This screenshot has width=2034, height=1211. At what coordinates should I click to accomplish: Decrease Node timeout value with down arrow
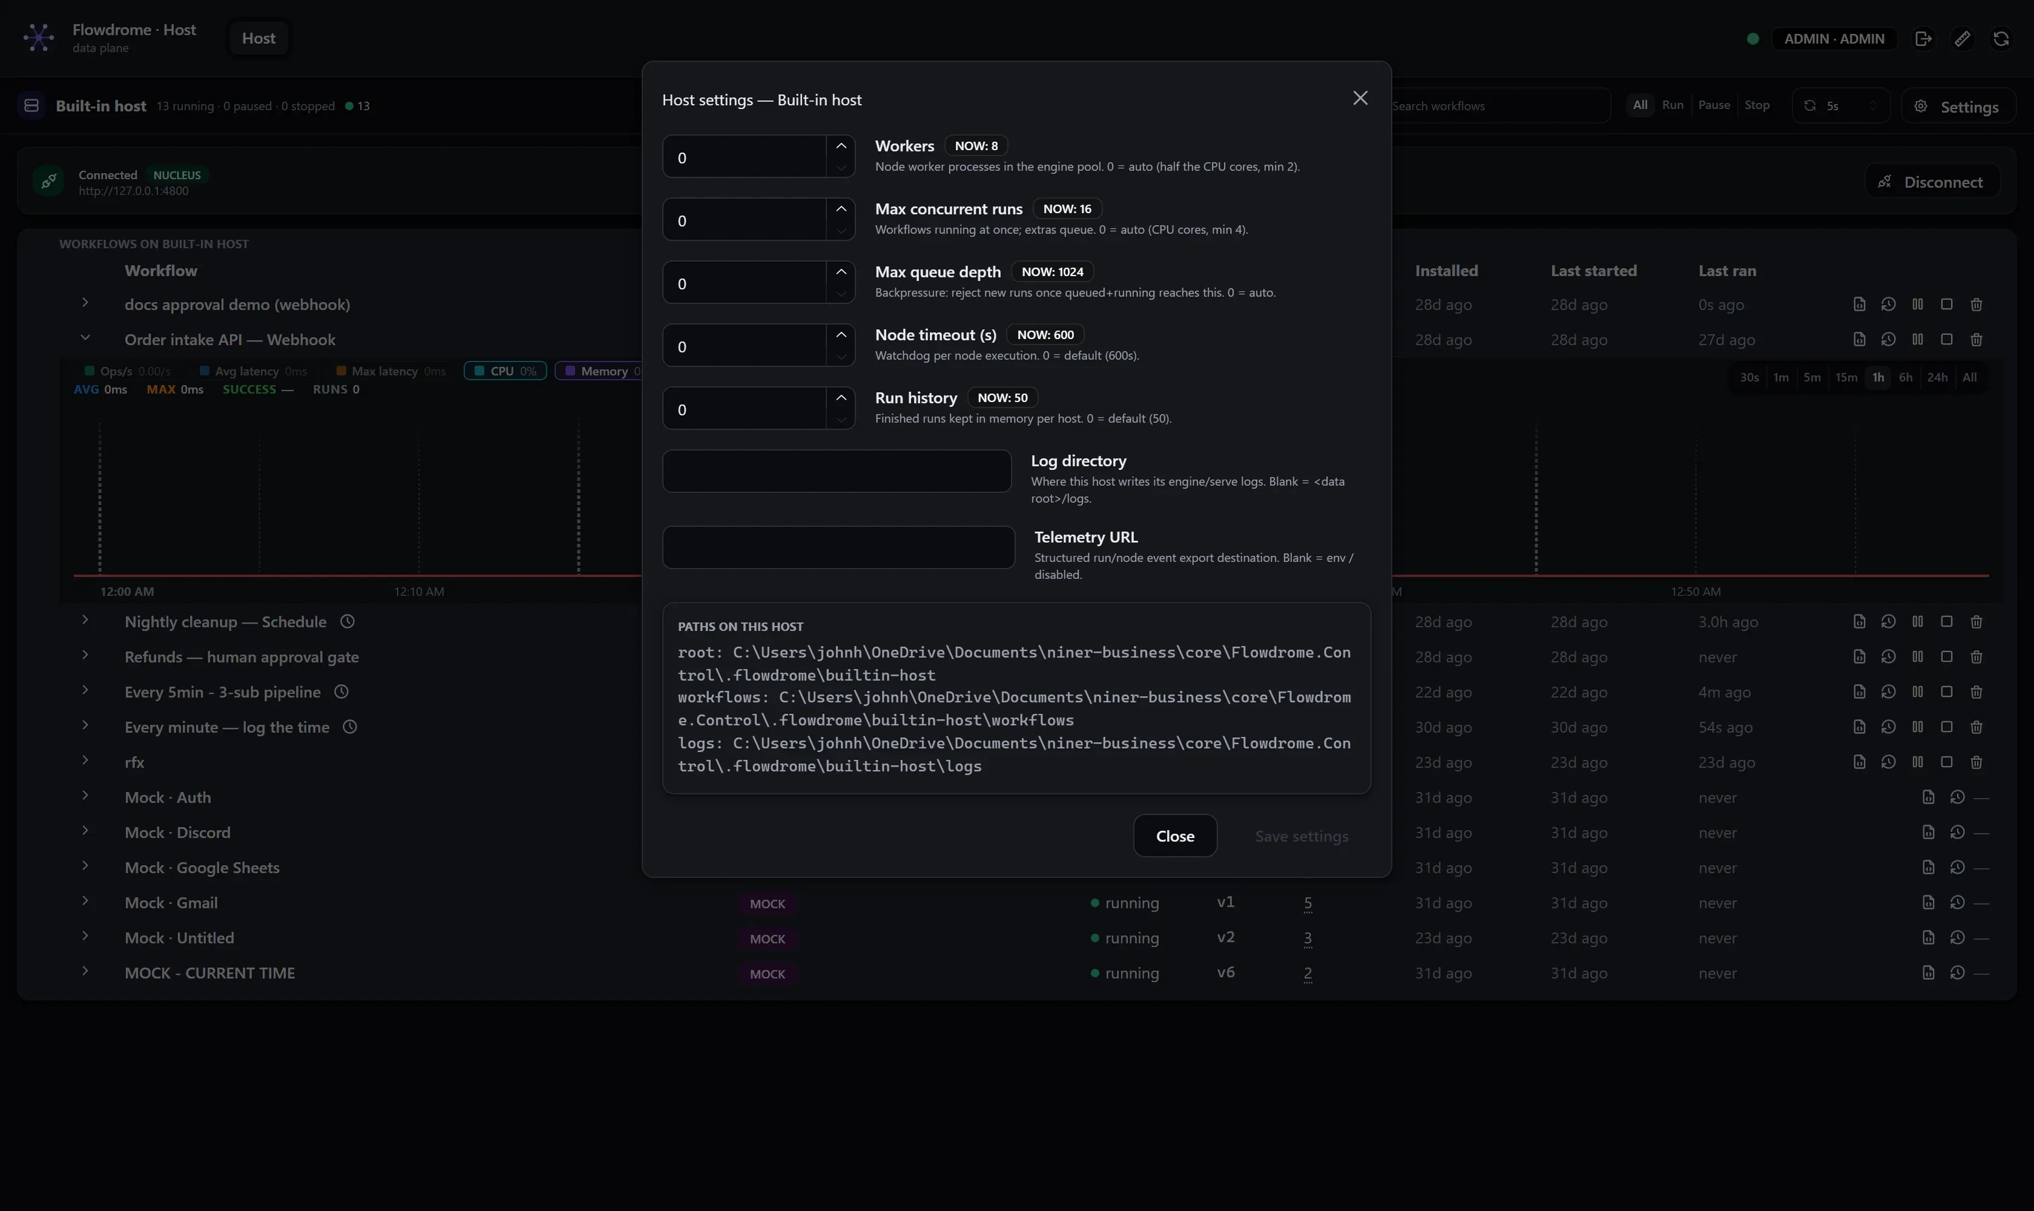(x=841, y=357)
